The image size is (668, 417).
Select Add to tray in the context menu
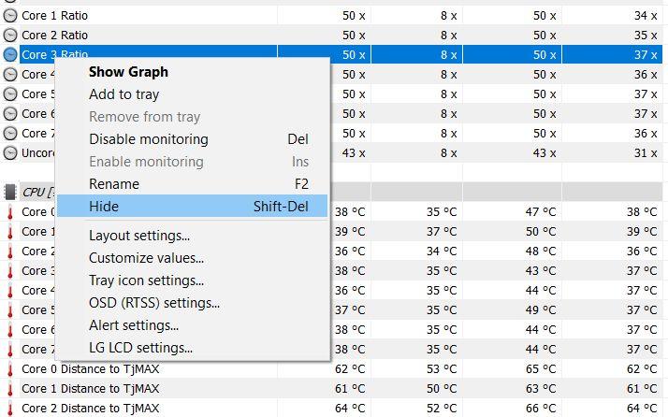123,94
